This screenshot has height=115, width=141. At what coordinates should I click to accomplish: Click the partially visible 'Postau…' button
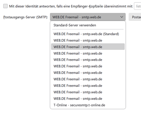pyautogui.click(x=135, y=17)
